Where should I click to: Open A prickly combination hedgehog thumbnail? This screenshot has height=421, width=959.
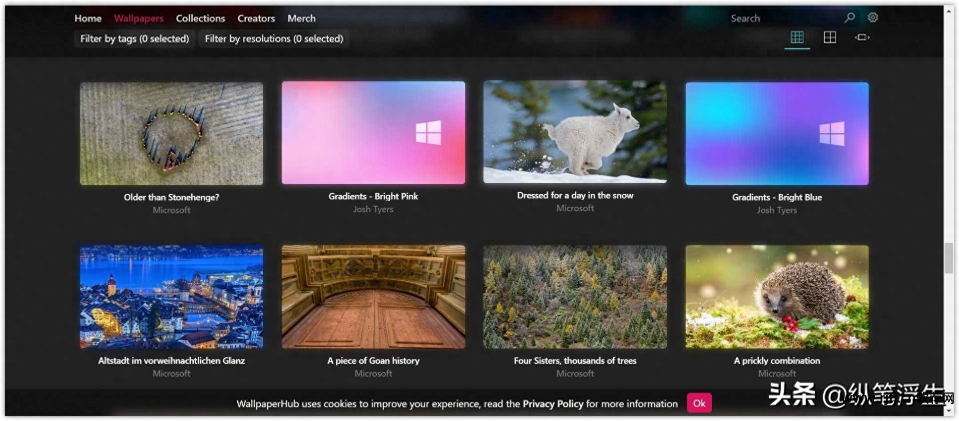click(x=777, y=297)
